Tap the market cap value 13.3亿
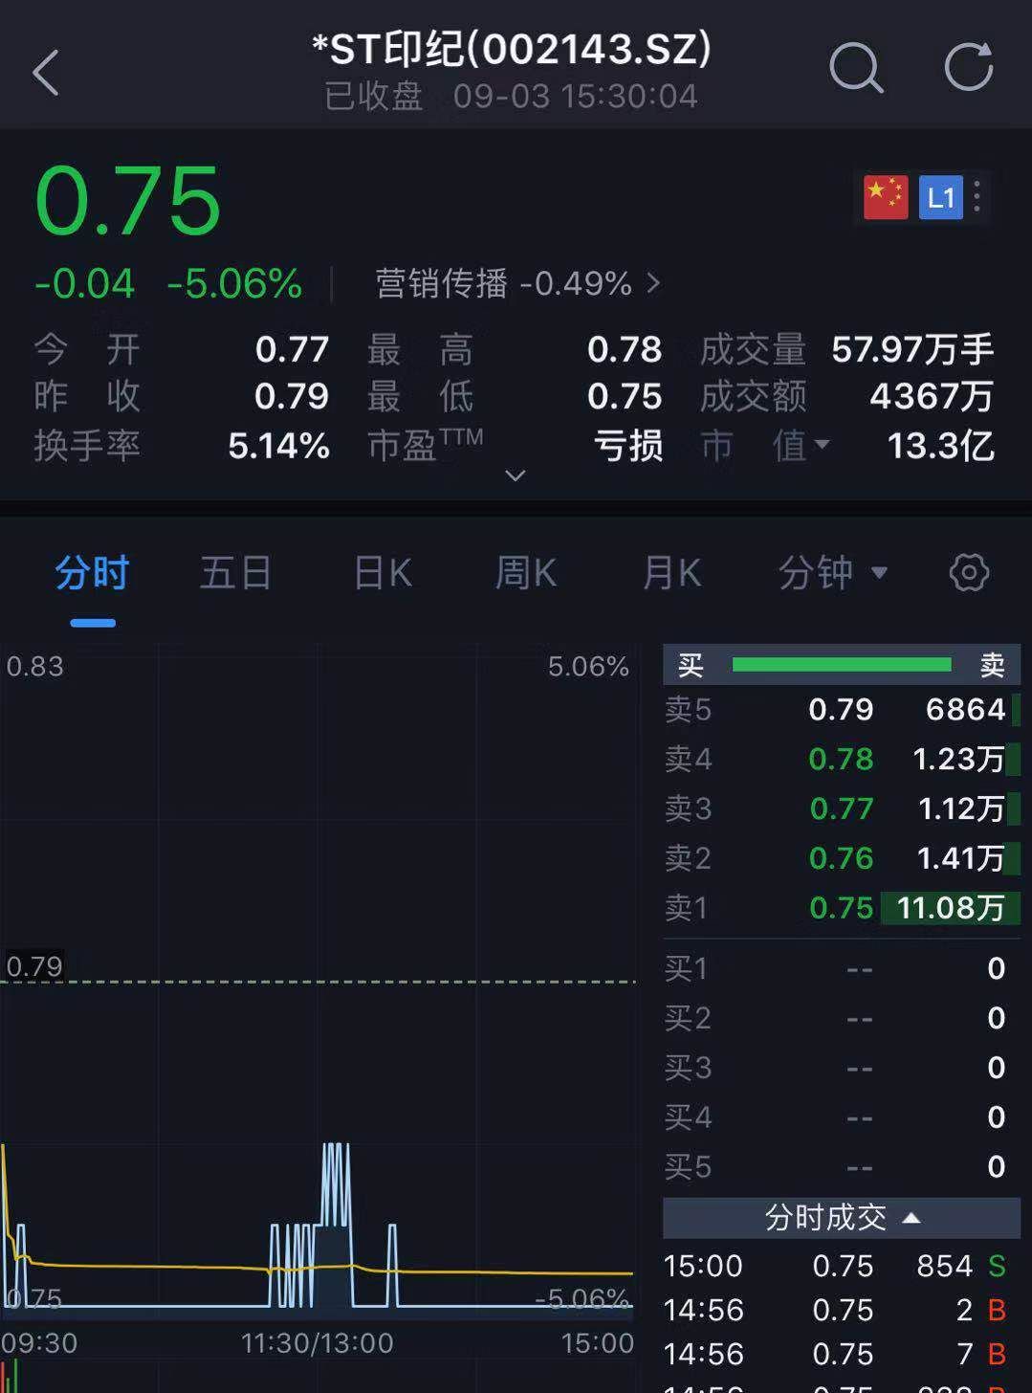The width and height of the screenshot is (1032, 1393). [x=940, y=446]
